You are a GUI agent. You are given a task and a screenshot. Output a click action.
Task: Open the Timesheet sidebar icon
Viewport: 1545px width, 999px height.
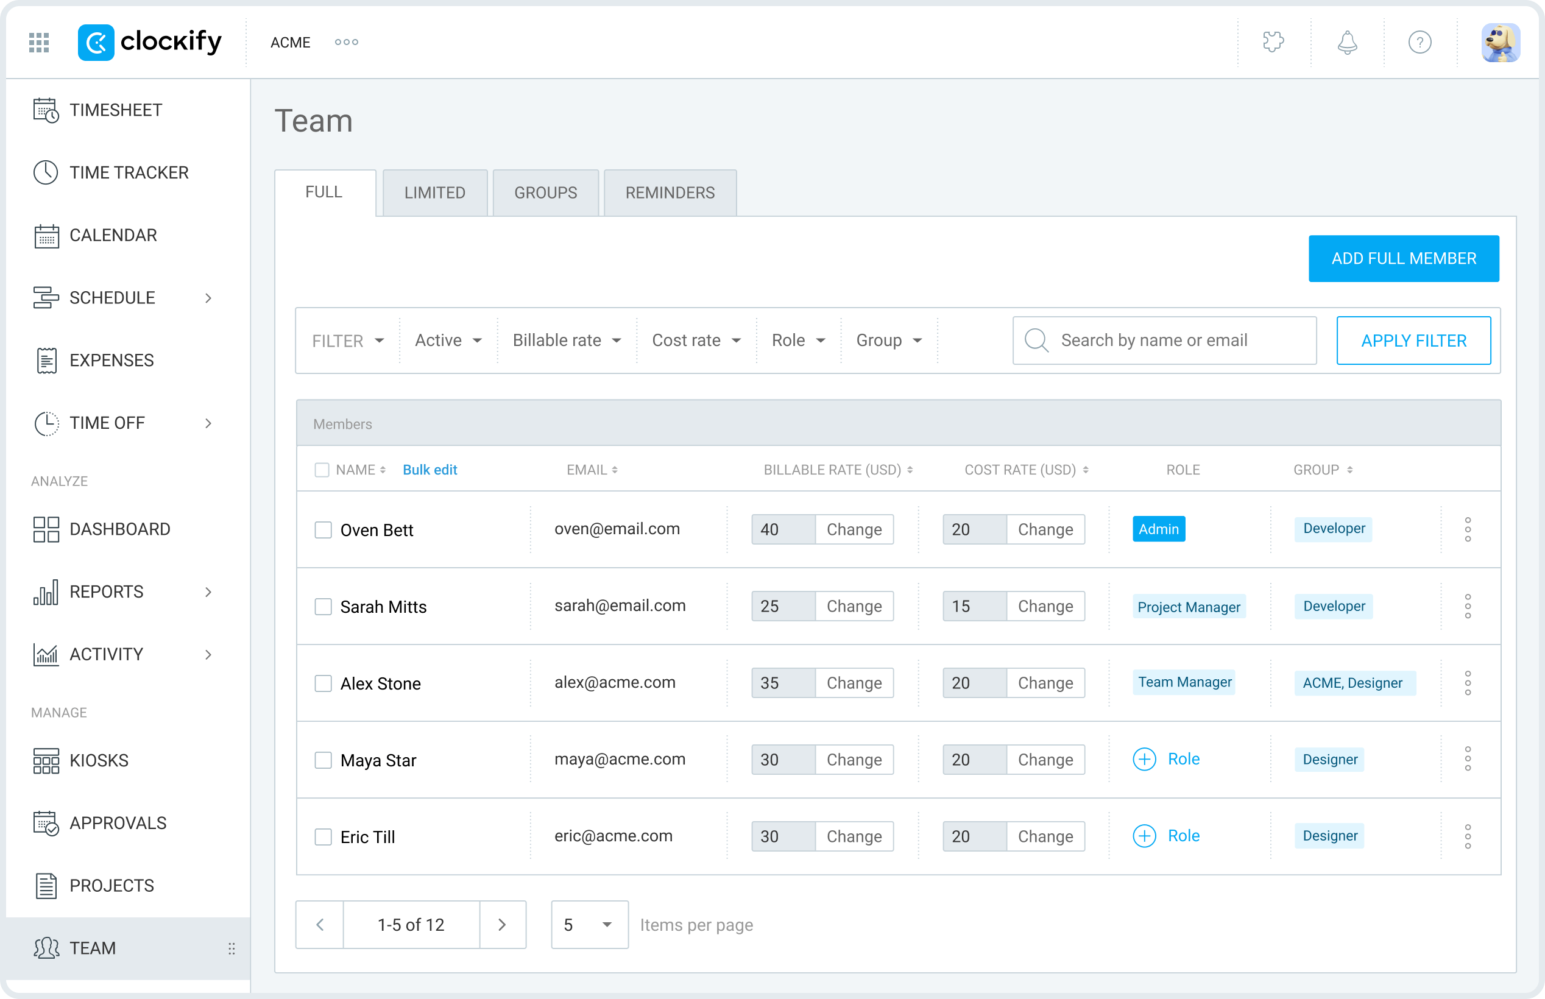click(44, 110)
